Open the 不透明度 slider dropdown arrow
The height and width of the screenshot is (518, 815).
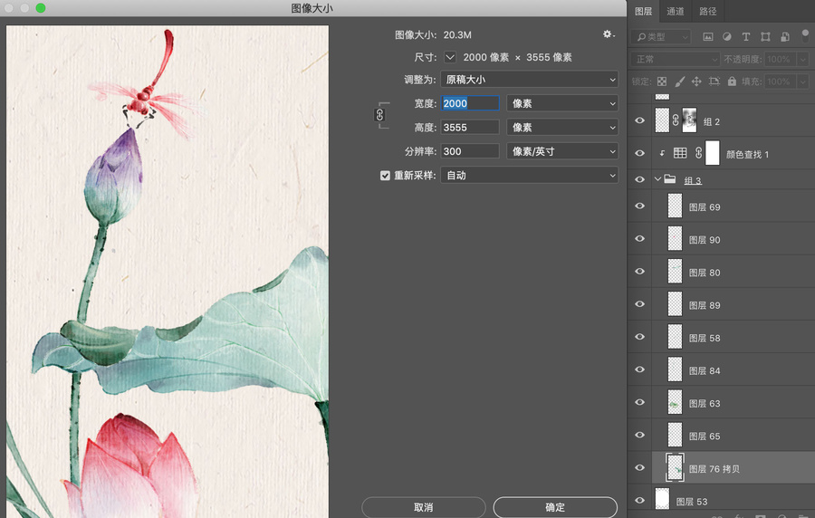pyautogui.click(x=803, y=59)
